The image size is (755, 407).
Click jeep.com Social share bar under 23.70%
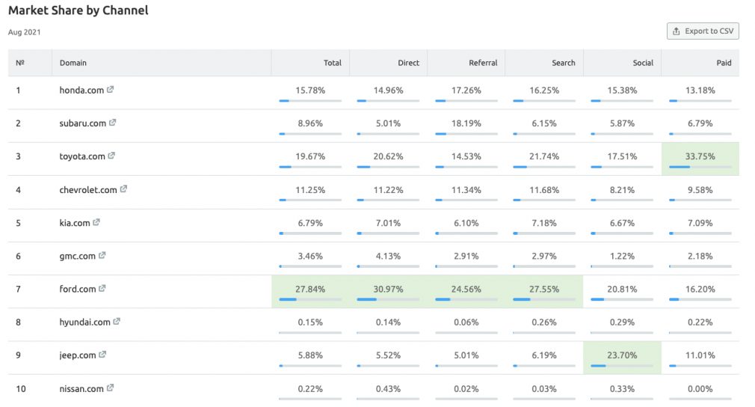click(622, 366)
